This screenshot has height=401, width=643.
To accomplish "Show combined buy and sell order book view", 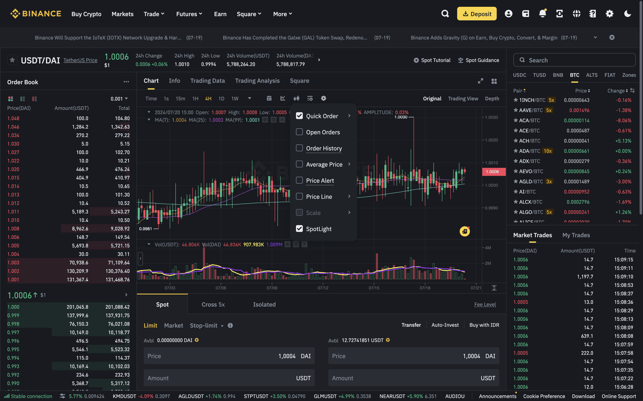I will tap(11, 99).
